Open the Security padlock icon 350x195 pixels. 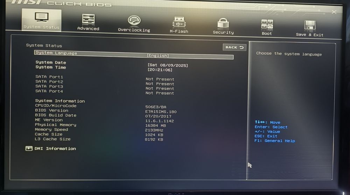(x=223, y=23)
